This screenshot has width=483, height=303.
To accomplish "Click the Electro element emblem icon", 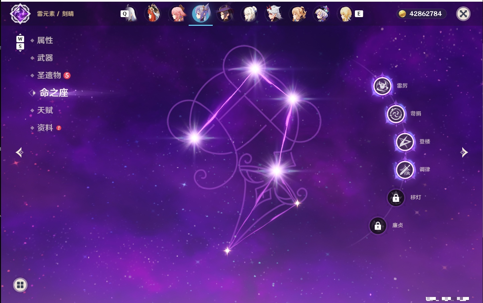I will (20, 14).
